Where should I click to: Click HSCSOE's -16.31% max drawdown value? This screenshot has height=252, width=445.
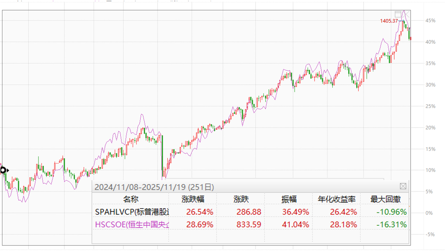(392, 224)
